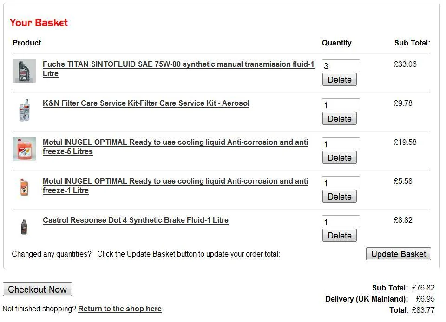Delete the Motul 5 Litres coolant item

pyautogui.click(x=339, y=157)
